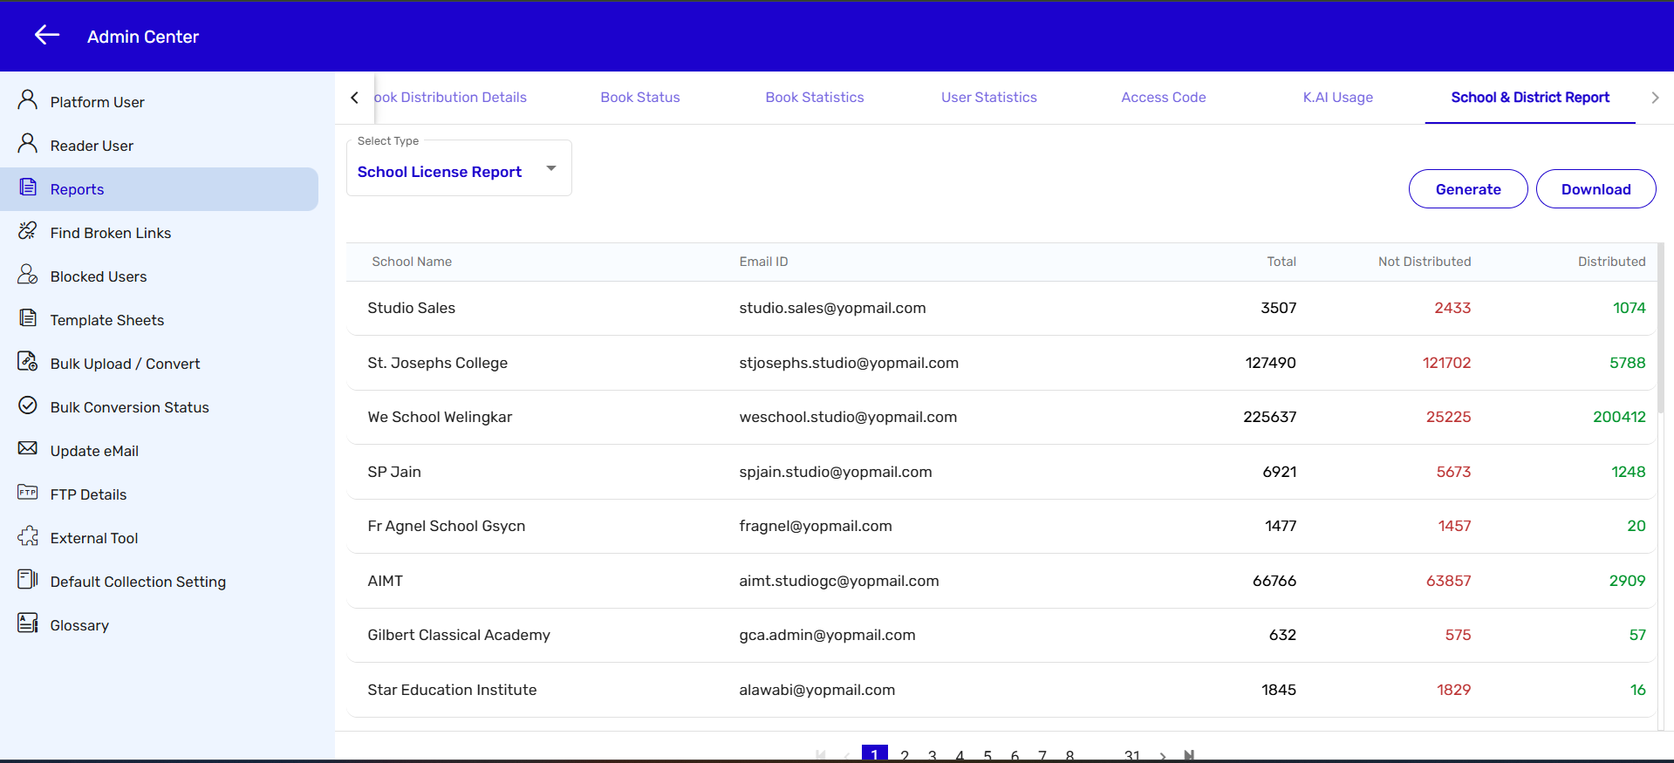This screenshot has height=763, width=1674.
Task: Click the Find Broken Links icon
Action: (x=28, y=231)
